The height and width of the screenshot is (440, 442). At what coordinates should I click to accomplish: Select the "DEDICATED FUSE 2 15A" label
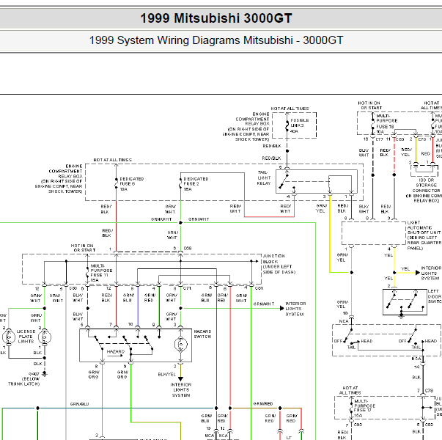coord(196,184)
